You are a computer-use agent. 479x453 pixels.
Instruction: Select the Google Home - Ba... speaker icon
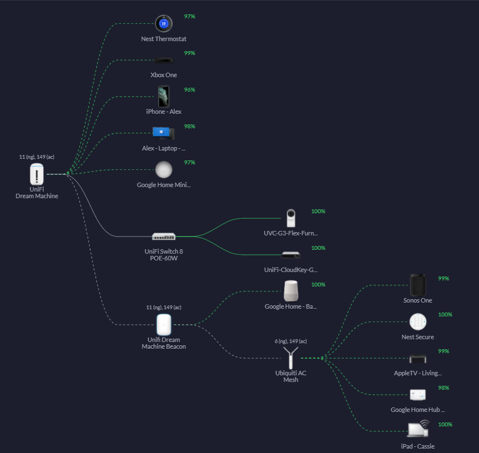[x=291, y=291]
